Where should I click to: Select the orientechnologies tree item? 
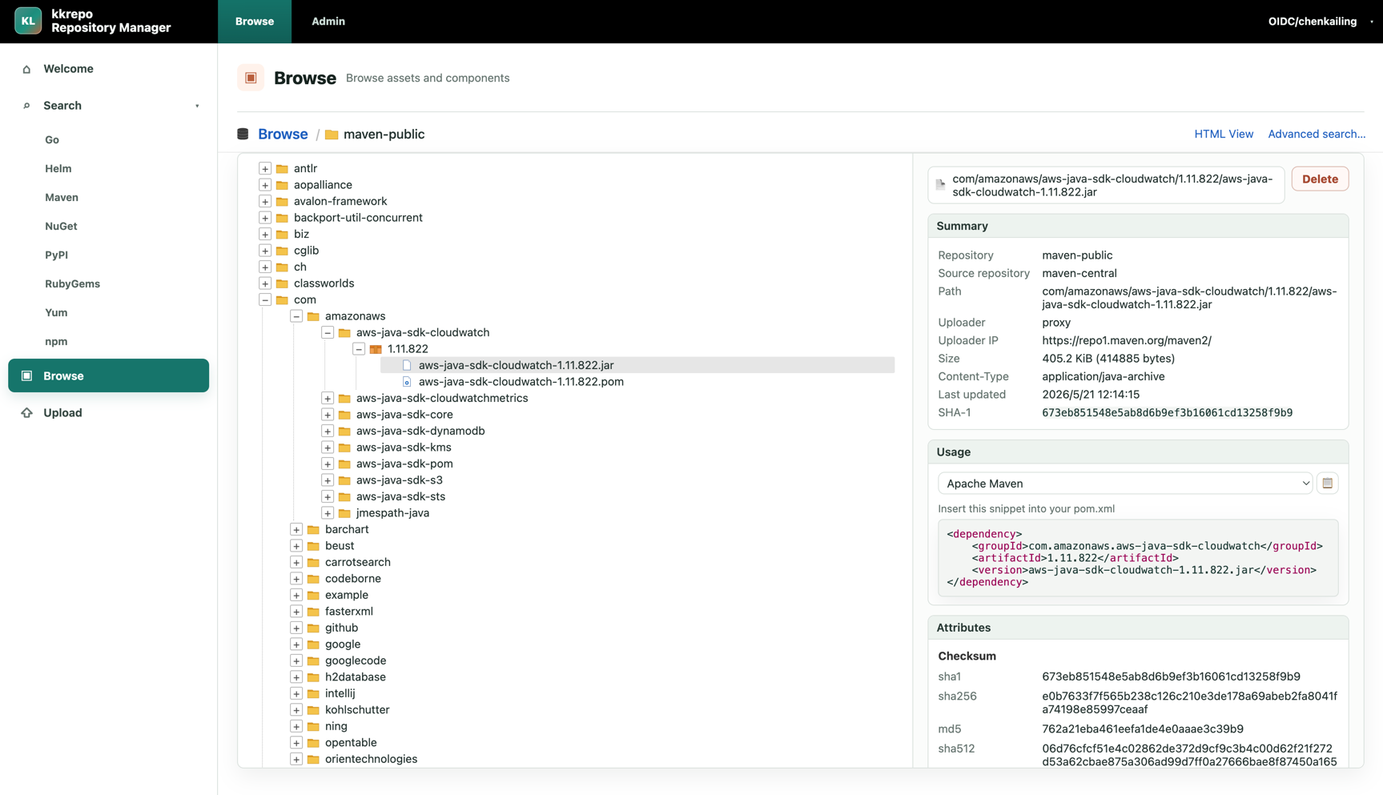(x=371, y=759)
